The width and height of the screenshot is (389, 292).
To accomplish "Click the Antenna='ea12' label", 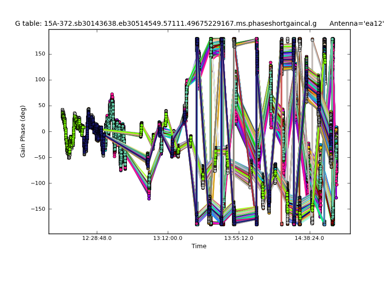I will click(x=356, y=23).
